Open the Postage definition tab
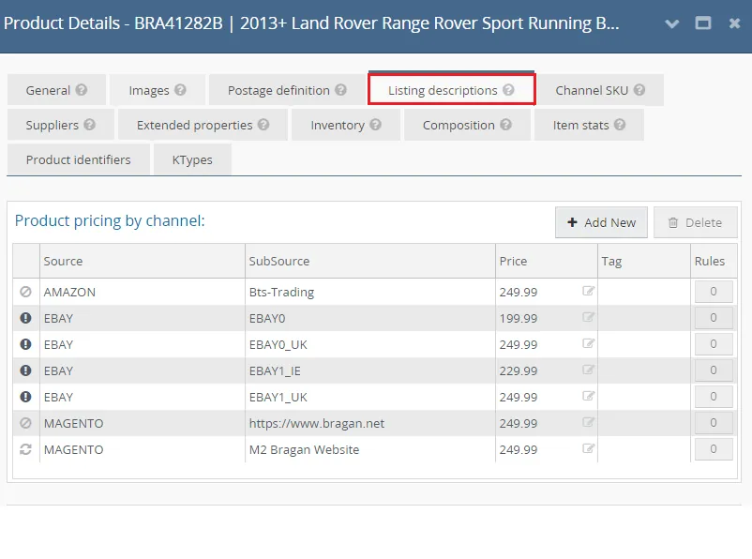 click(x=287, y=90)
